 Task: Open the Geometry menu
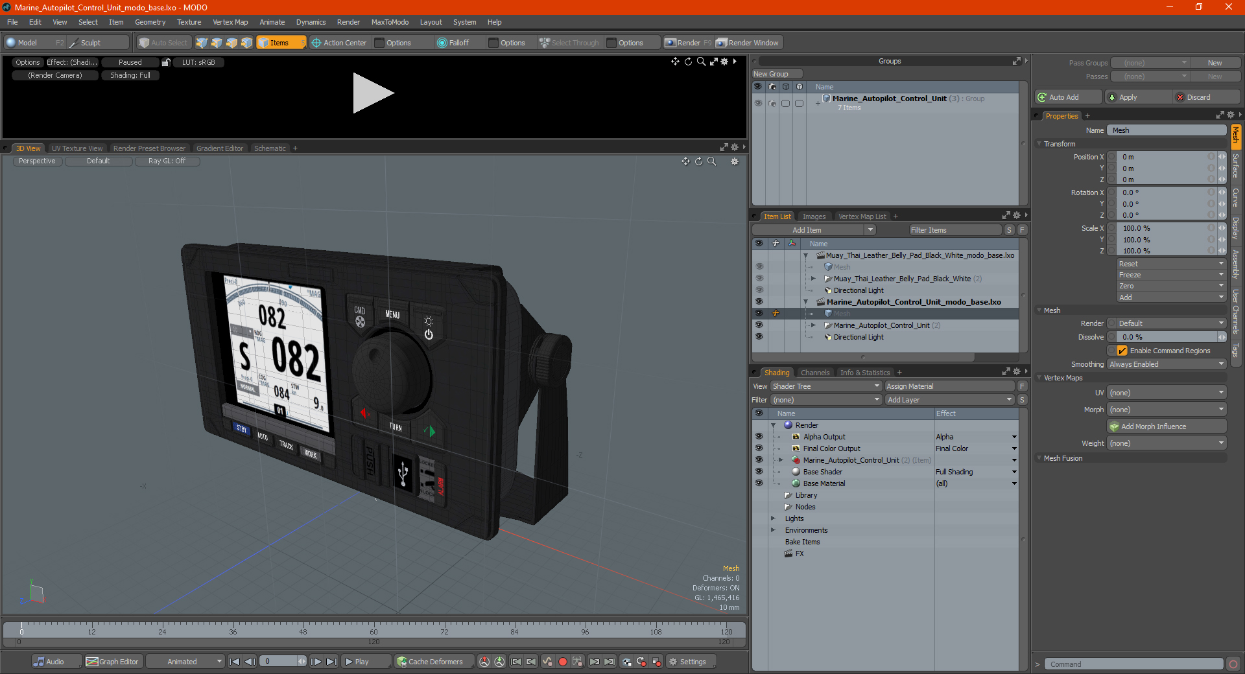pos(150,22)
